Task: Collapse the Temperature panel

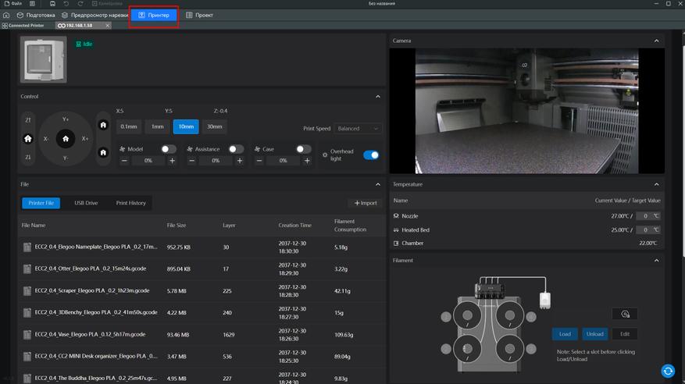Action: [x=656, y=184]
